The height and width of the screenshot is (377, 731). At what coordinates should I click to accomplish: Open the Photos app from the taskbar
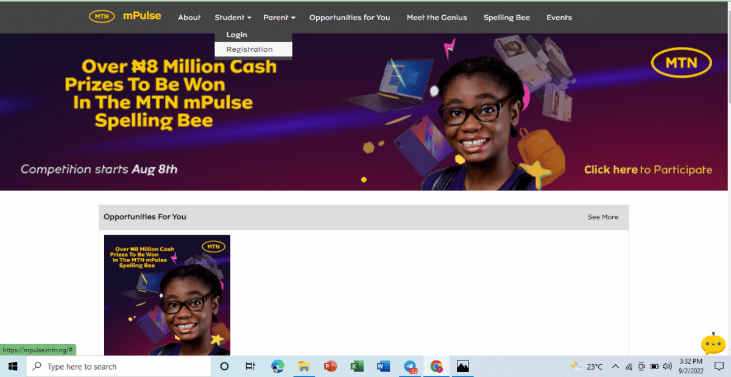(462, 366)
